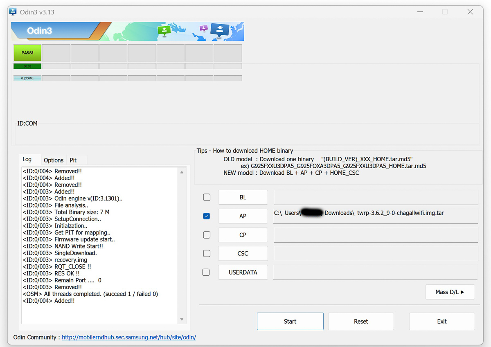The width and height of the screenshot is (491, 347).
Task: Click the green download marker on banner map
Action: click(164, 30)
